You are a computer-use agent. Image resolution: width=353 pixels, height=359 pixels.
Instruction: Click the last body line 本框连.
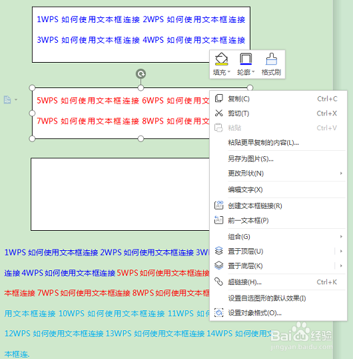pyautogui.click(x=17, y=354)
